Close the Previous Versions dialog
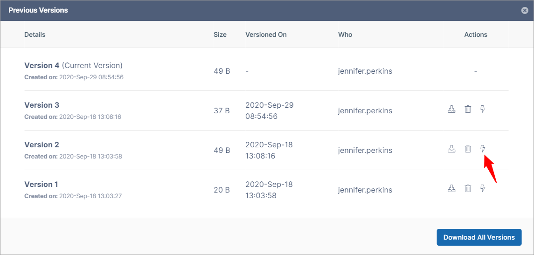This screenshot has width=534, height=255. 525,10
